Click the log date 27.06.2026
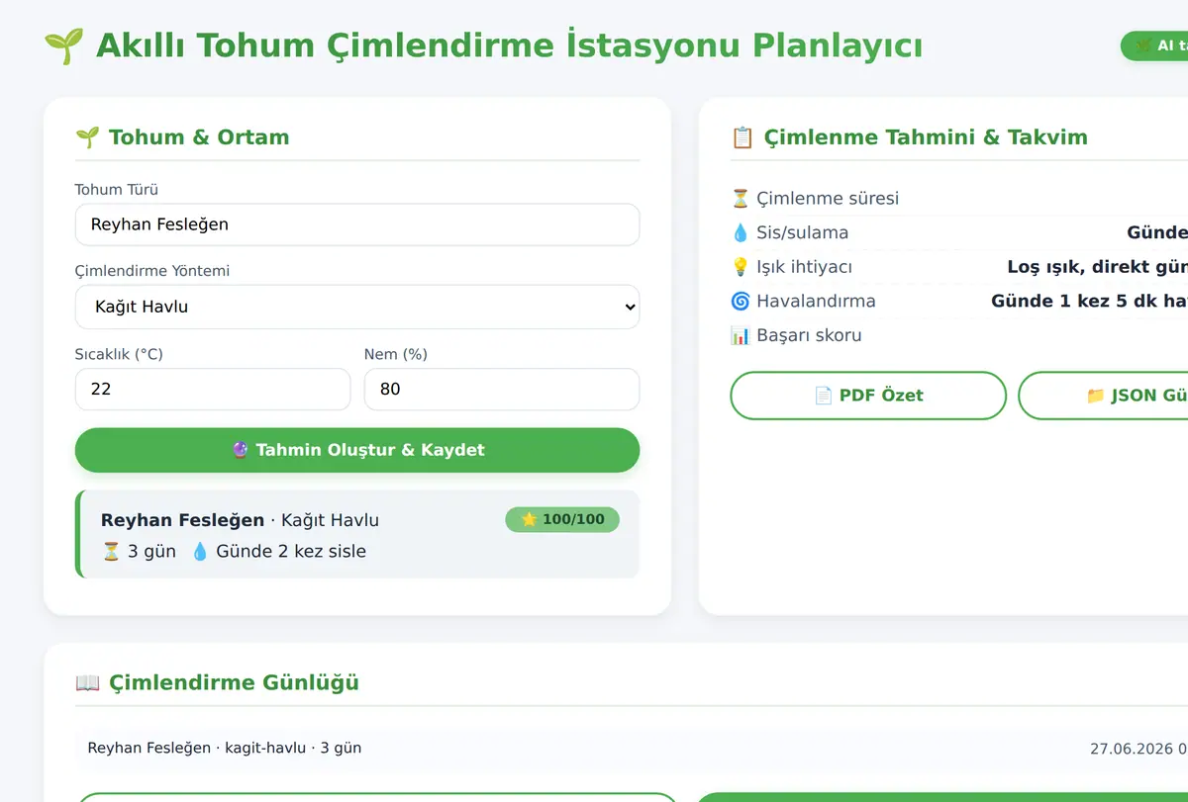Image resolution: width=1188 pixels, height=802 pixels. coord(1132,749)
